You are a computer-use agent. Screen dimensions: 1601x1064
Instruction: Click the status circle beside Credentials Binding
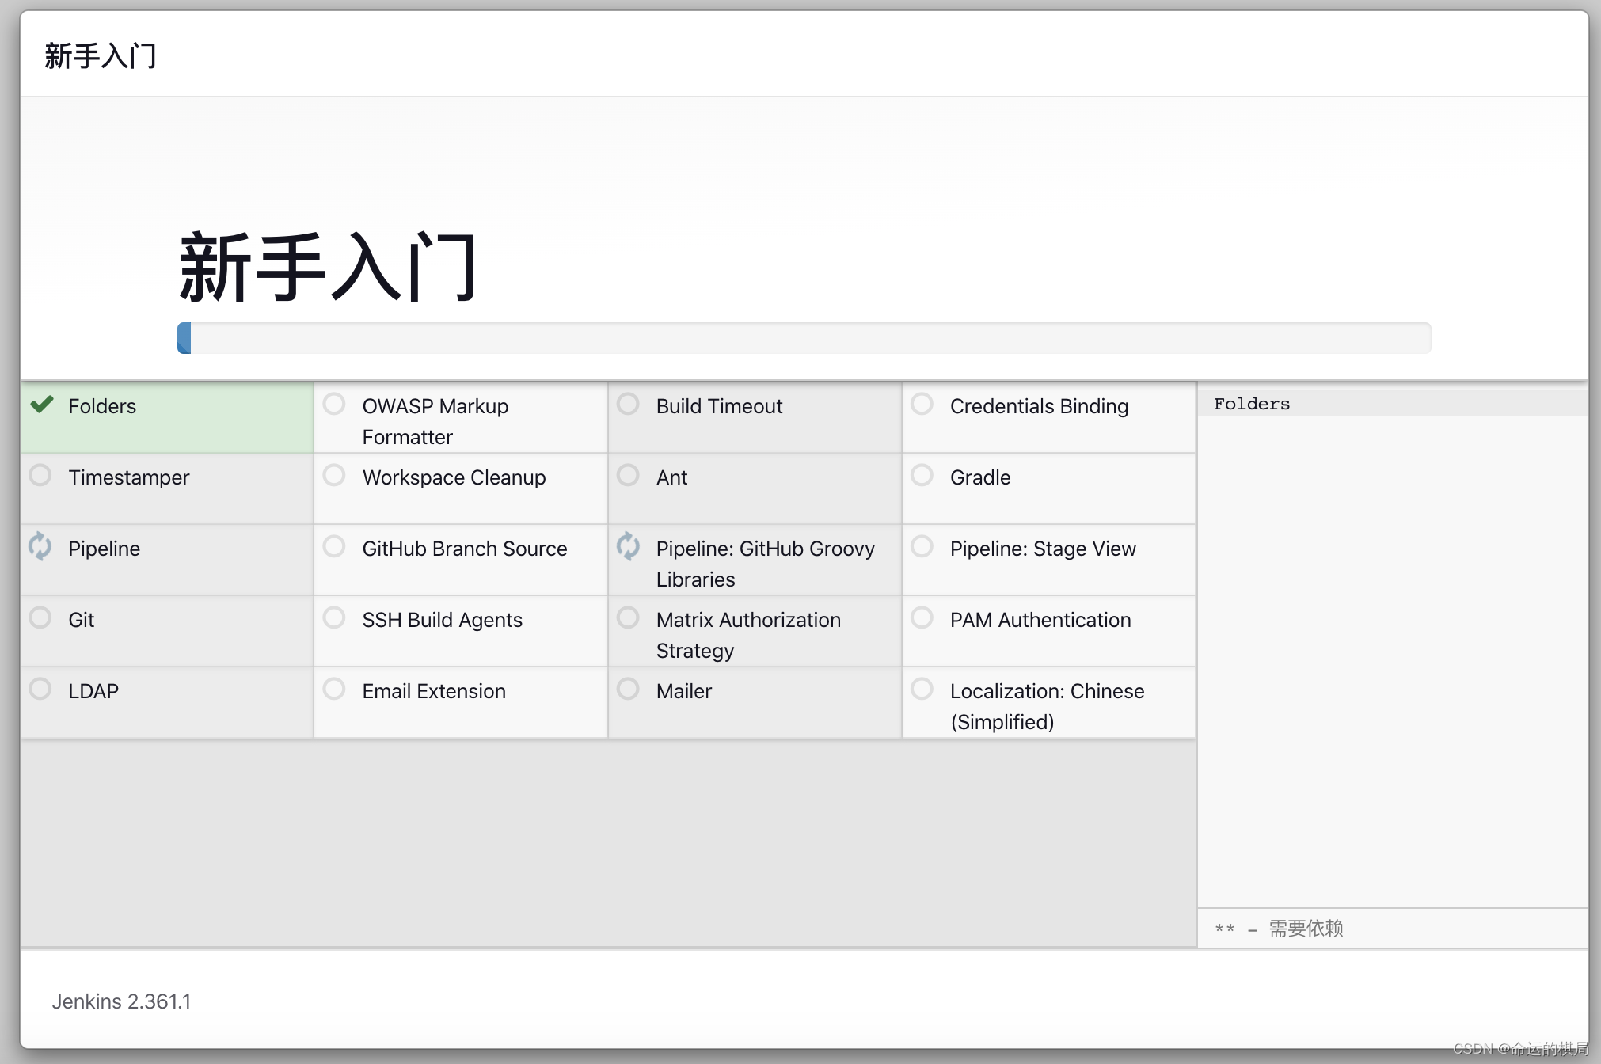point(922,405)
